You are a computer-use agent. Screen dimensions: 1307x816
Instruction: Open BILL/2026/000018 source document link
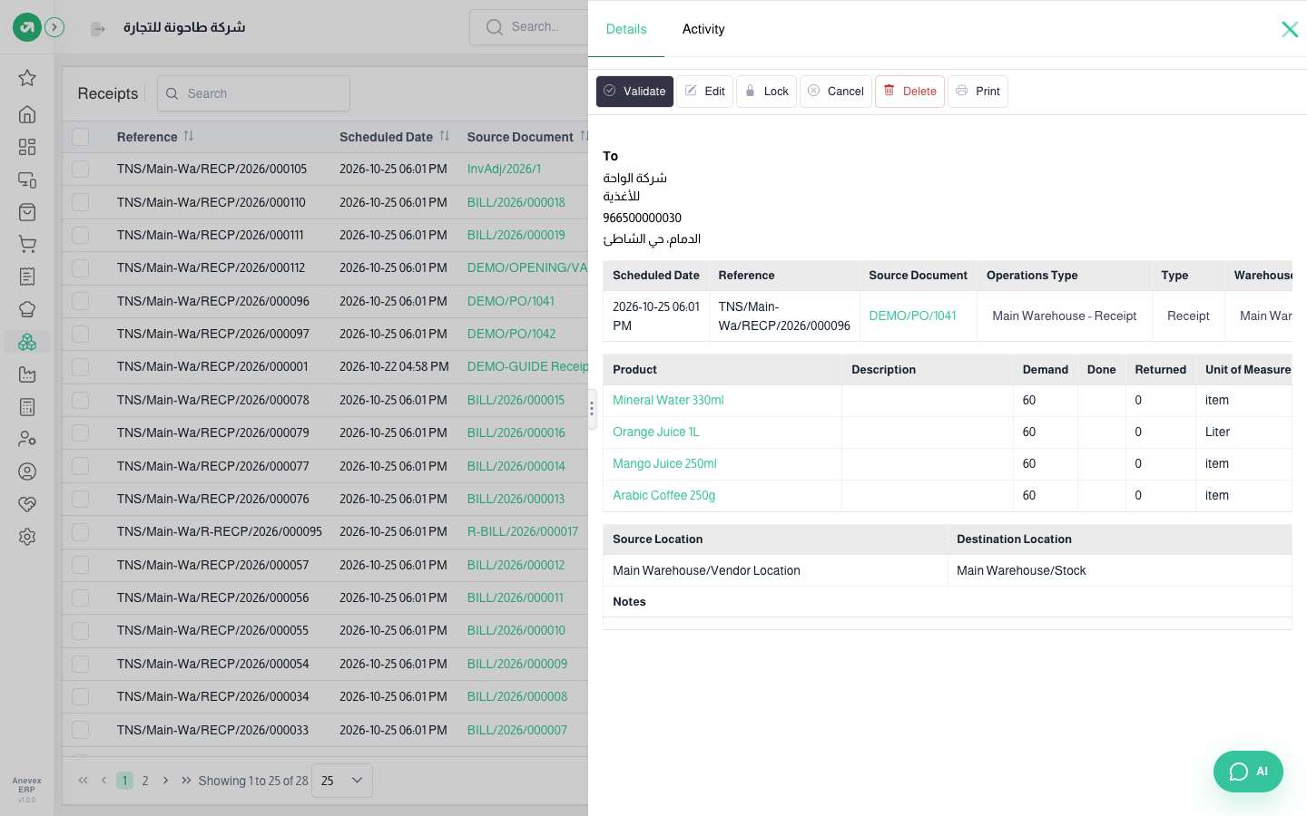coord(516,202)
